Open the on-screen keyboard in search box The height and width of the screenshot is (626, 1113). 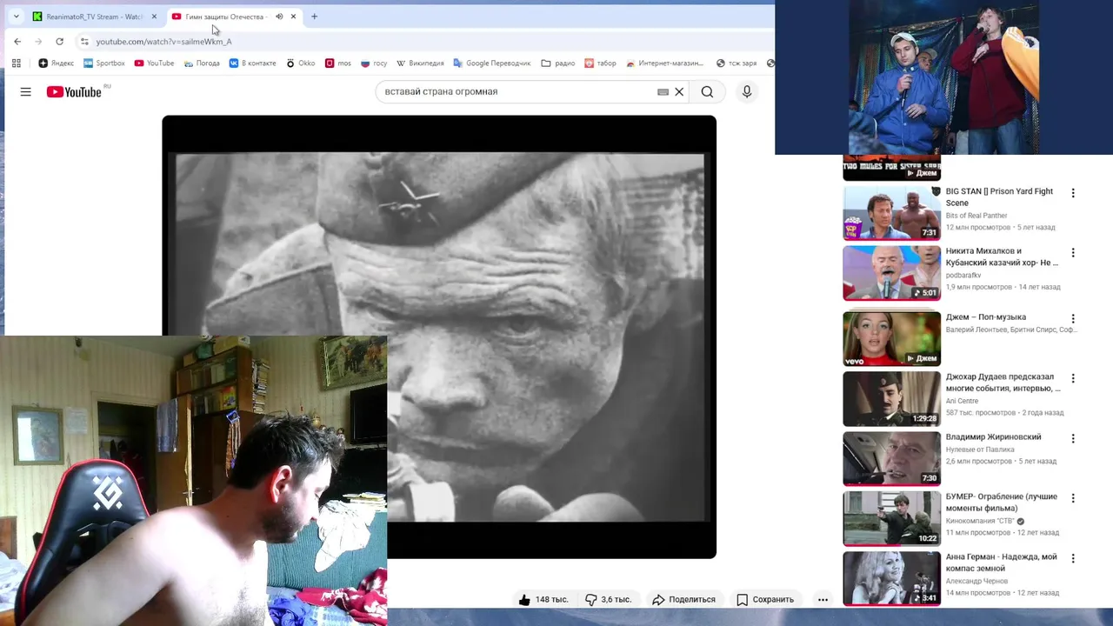[663, 91]
